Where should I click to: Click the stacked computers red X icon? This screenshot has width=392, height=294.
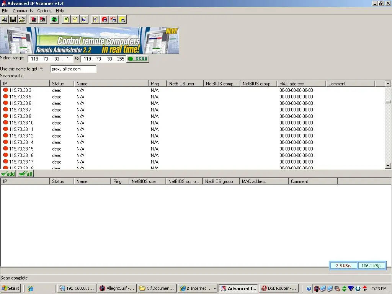42,20
